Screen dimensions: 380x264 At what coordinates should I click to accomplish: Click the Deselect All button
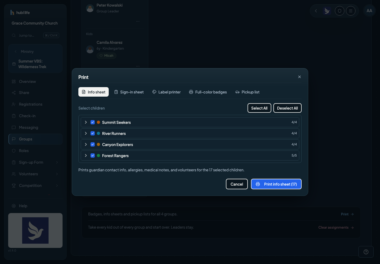287,108
